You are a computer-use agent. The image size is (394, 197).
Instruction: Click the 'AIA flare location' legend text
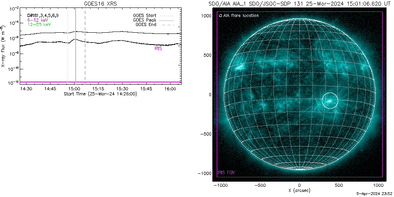click(x=241, y=16)
